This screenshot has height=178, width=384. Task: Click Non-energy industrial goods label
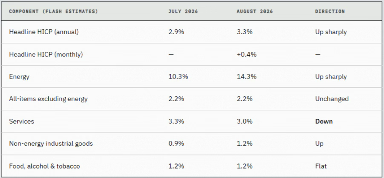coord(51,144)
